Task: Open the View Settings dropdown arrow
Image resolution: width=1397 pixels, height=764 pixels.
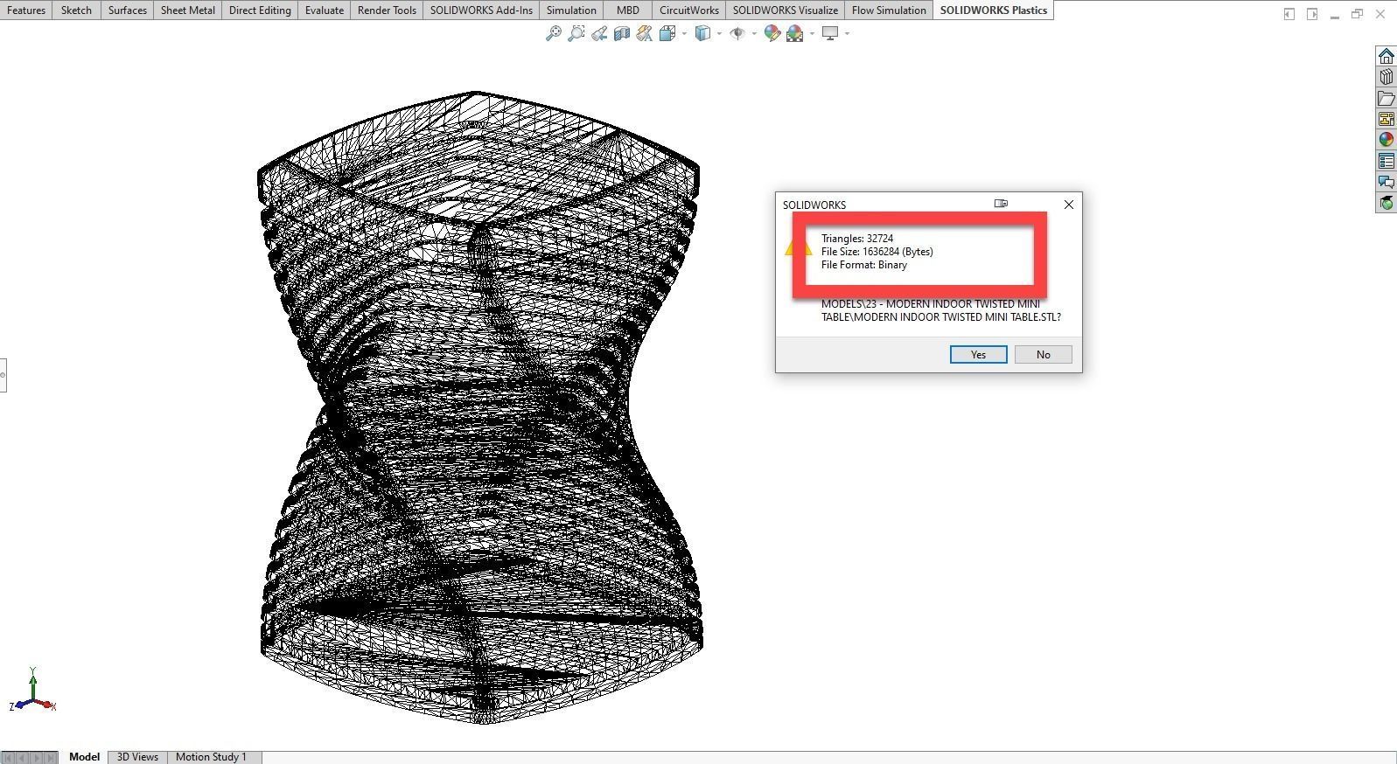Action: [x=847, y=33]
